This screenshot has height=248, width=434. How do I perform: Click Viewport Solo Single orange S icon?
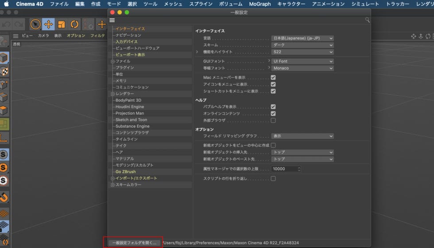point(4,167)
